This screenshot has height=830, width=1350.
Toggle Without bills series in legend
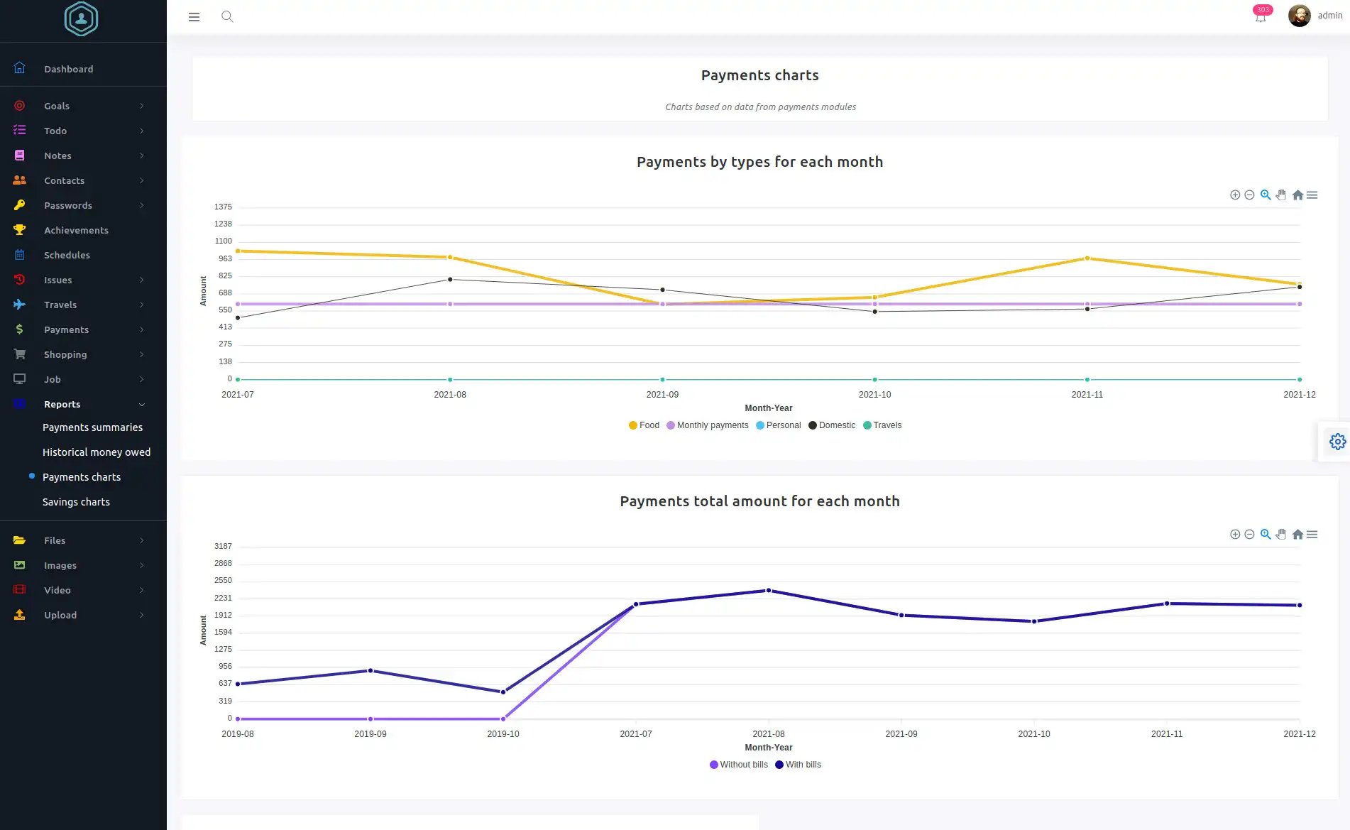[x=739, y=765]
